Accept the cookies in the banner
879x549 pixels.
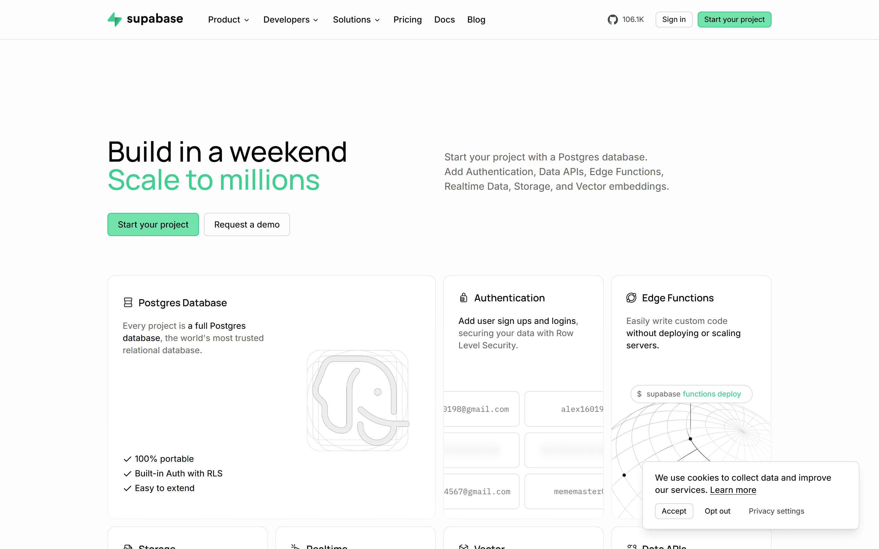(x=674, y=511)
